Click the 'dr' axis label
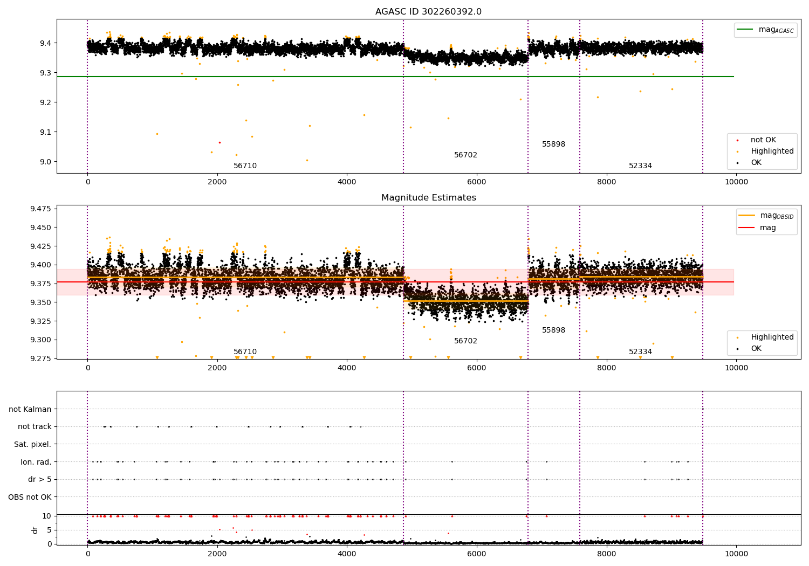This screenshot has width=809, height=566. [35, 530]
